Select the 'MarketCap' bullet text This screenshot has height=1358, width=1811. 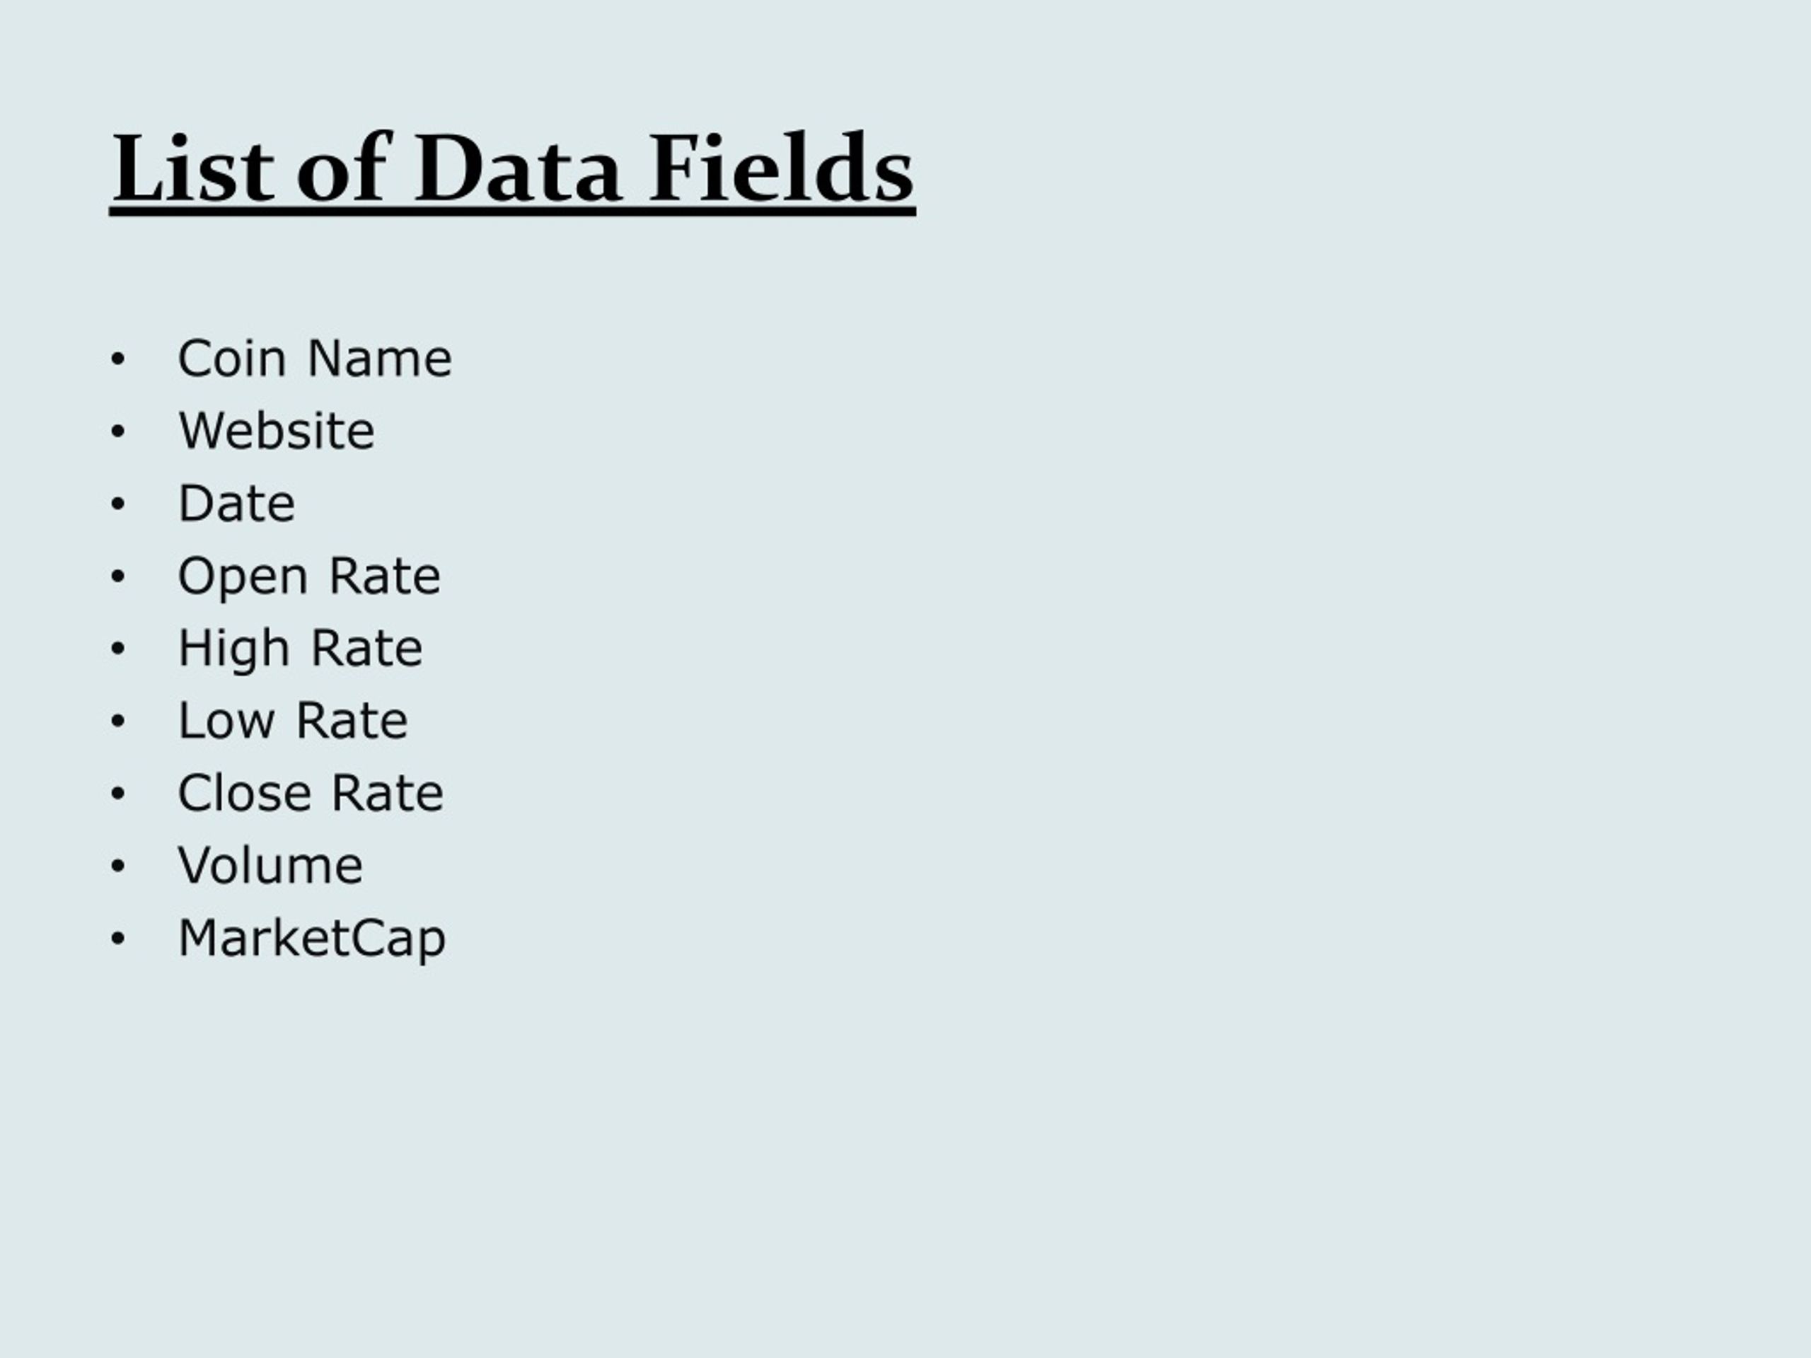coord(312,939)
